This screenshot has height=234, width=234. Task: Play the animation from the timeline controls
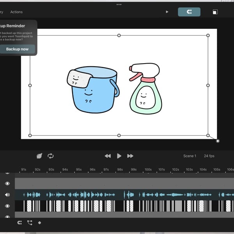coord(119,156)
